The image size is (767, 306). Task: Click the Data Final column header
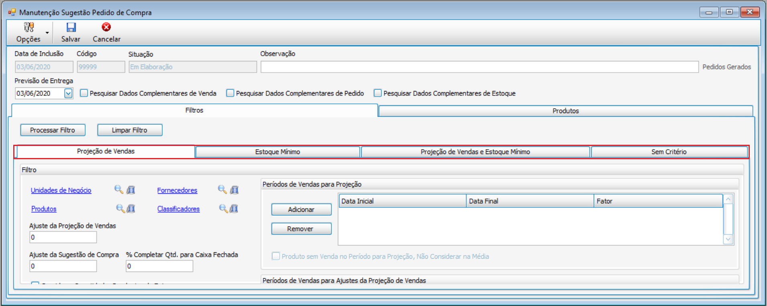530,201
